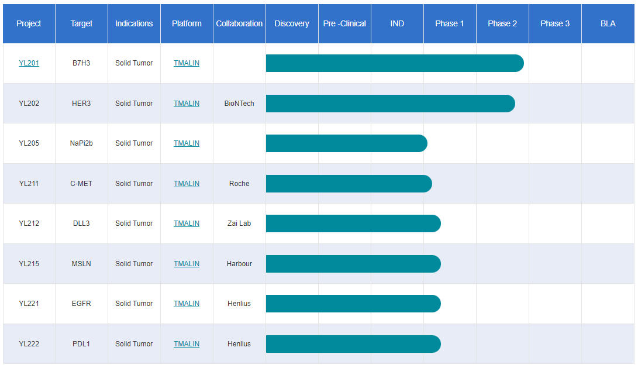
Task: Click TMALIN link for C-MET target
Action: [187, 184]
